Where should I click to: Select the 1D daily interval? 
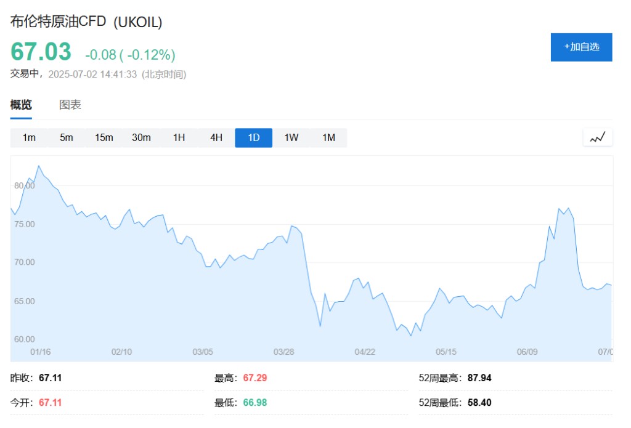tap(253, 138)
